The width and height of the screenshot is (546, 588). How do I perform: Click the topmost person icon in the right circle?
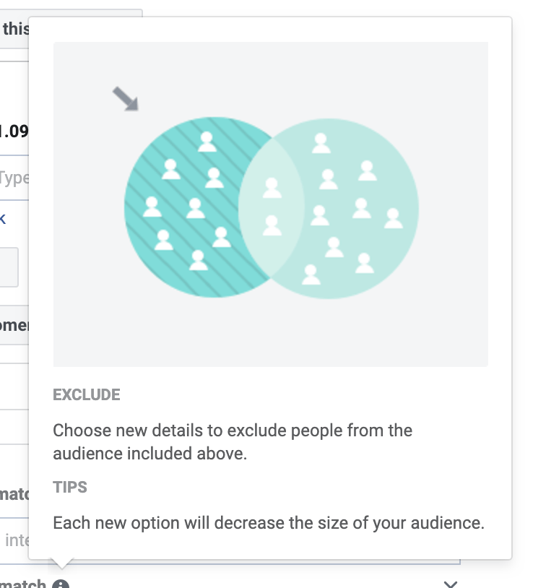pos(321,142)
